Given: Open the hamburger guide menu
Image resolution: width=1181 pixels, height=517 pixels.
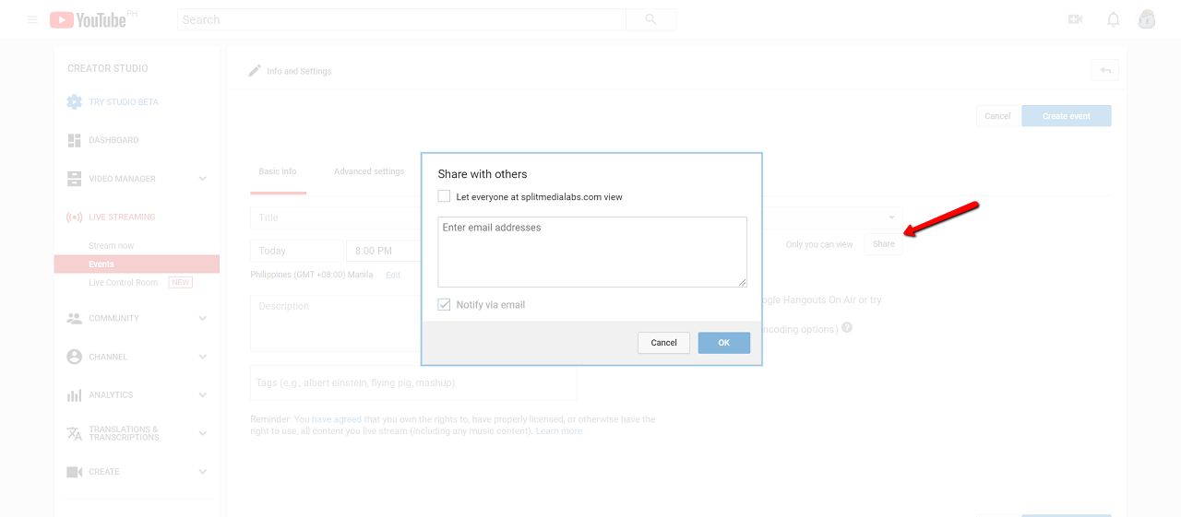Looking at the screenshot, I should click(x=32, y=19).
